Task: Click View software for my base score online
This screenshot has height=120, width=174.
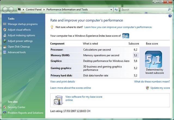Action: pyautogui.click(x=84, y=98)
